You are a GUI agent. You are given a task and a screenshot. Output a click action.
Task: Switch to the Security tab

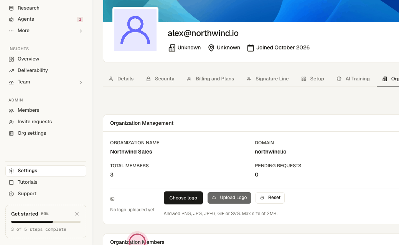click(x=160, y=79)
